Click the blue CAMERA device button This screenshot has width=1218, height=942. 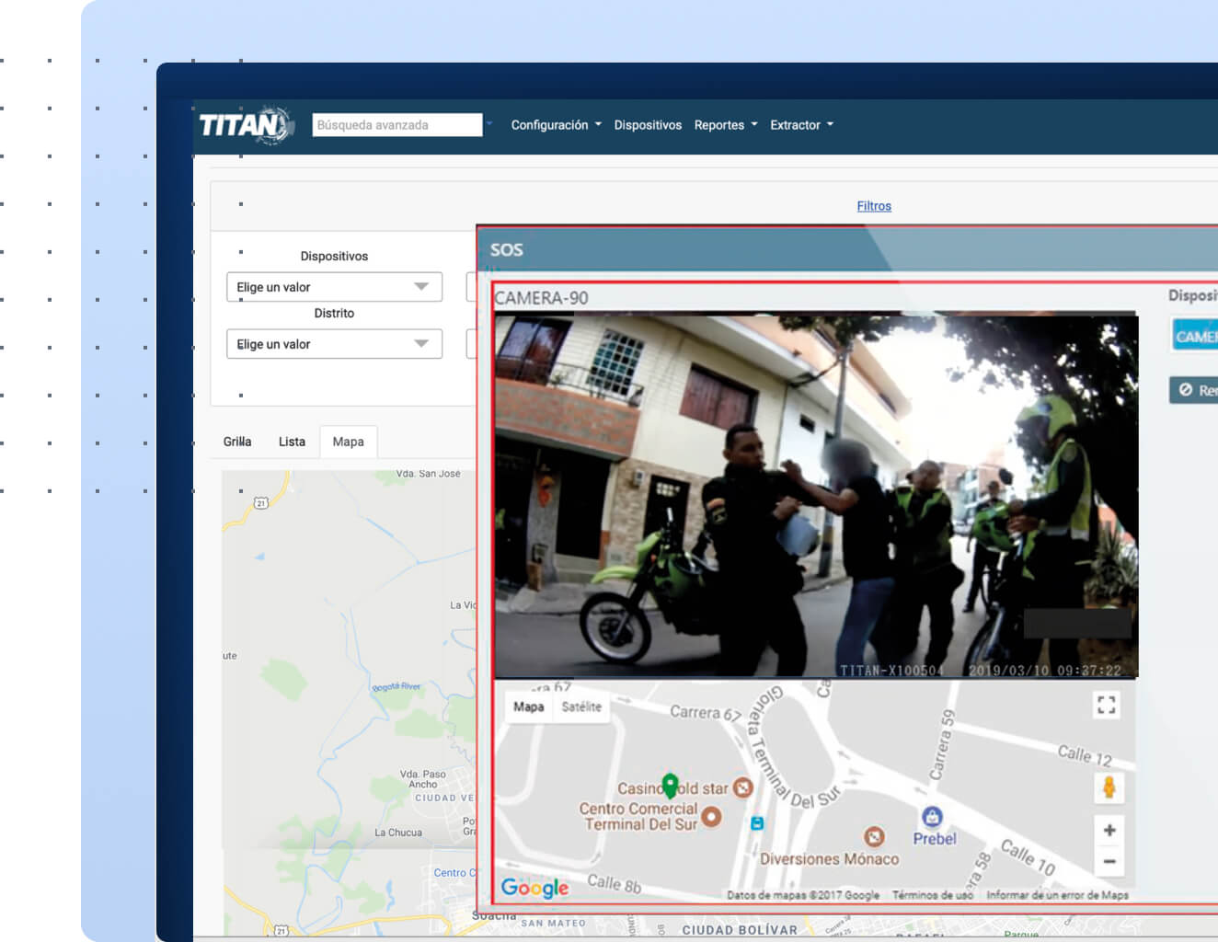tap(1195, 336)
